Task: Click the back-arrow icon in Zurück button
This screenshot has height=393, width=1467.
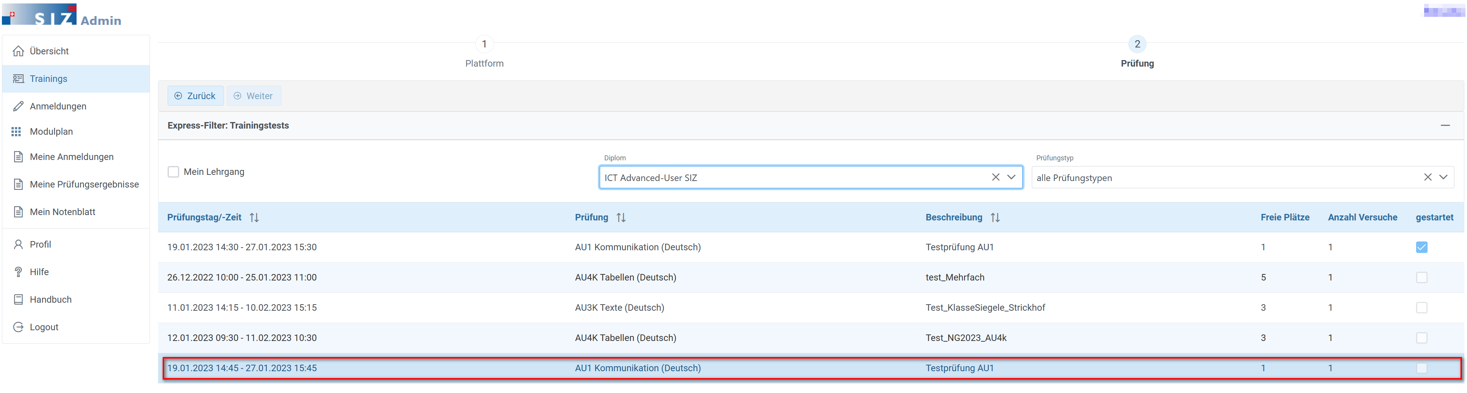Action: pos(178,96)
